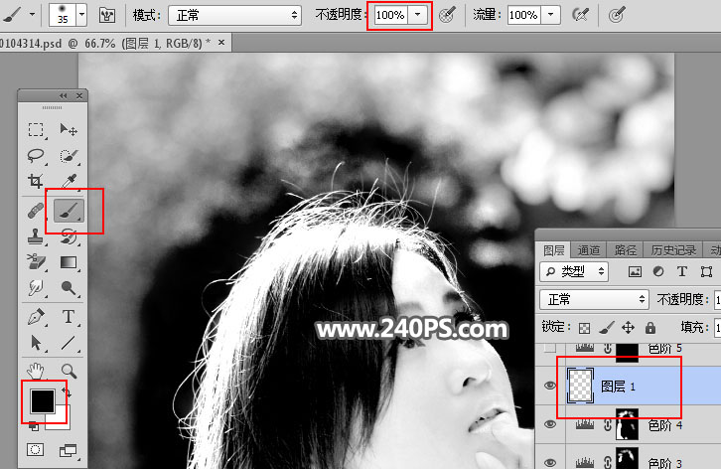The height and width of the screenshot is (469, 721).
Task: Select the Crop tool
Action: click(36, 182)
